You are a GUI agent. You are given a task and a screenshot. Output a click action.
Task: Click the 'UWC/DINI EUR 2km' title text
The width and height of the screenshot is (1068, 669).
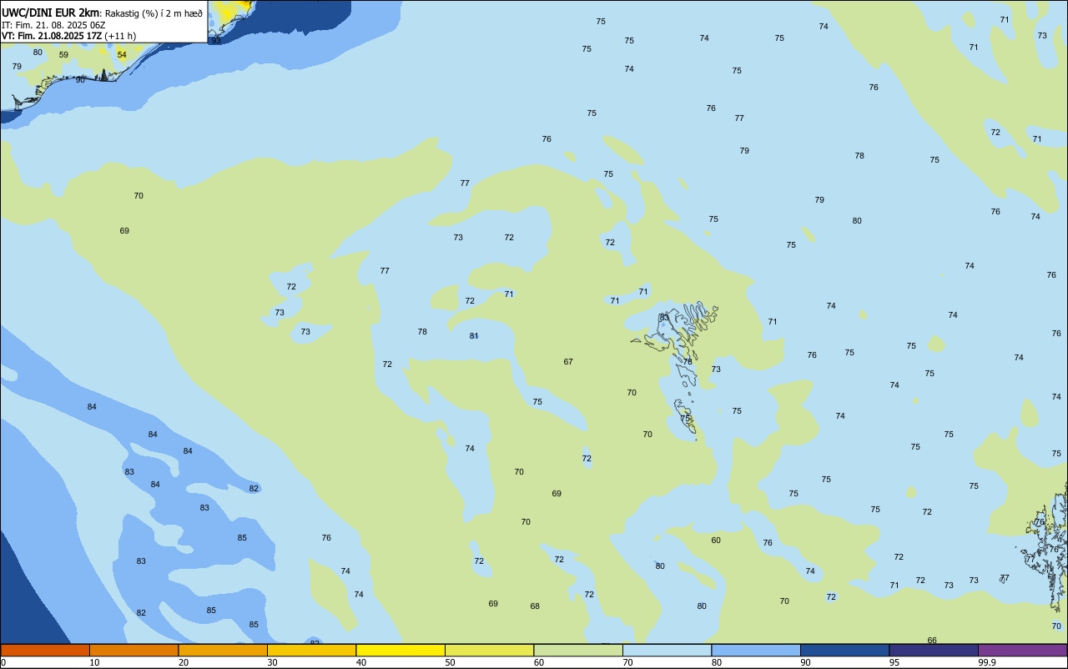(x=51, y=13)
